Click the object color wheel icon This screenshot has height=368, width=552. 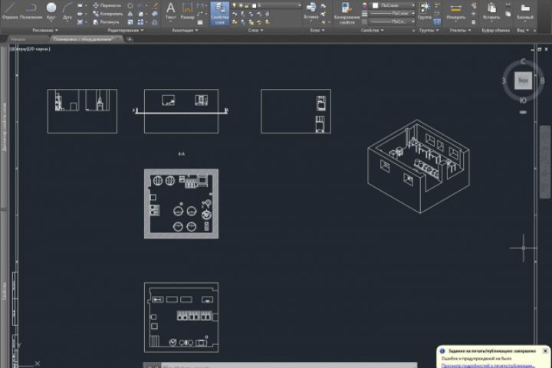[365, 5]
